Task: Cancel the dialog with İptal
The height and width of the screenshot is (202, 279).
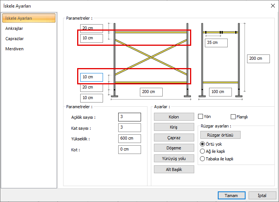Action: pyautogui.click(x=262, y=196)
